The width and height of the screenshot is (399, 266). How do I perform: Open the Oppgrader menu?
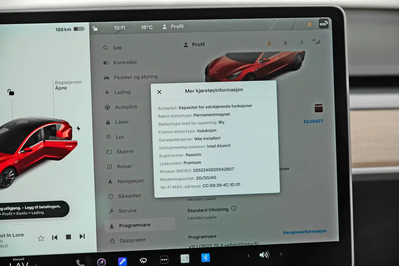click(128, 240)
